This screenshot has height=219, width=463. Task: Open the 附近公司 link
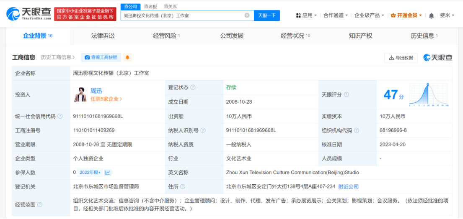point(348,186)
